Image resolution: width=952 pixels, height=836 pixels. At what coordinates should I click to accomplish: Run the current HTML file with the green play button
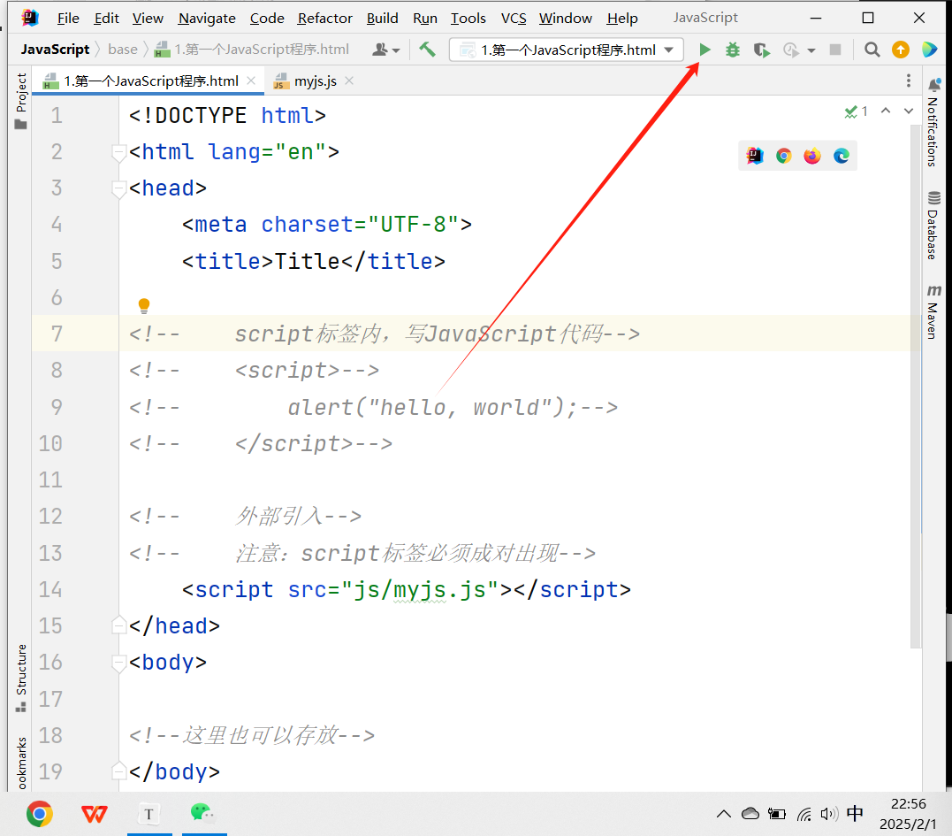(x=704, y=50)
